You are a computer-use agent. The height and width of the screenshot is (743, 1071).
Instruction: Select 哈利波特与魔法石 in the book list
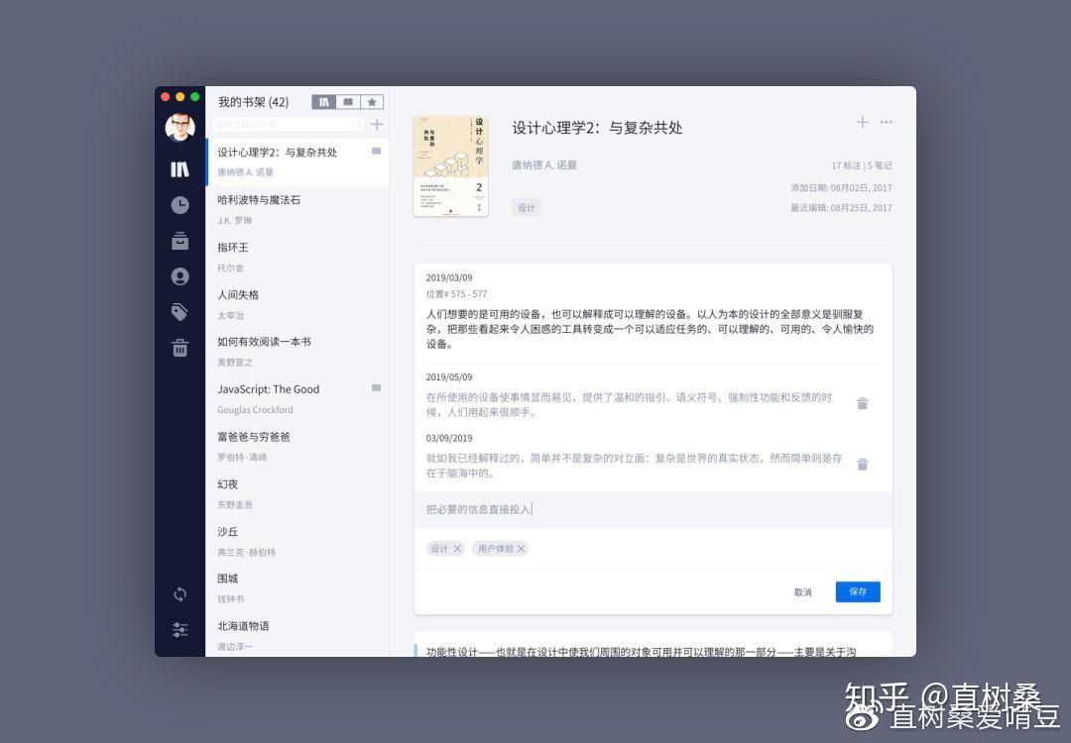(x=297, y=209)
